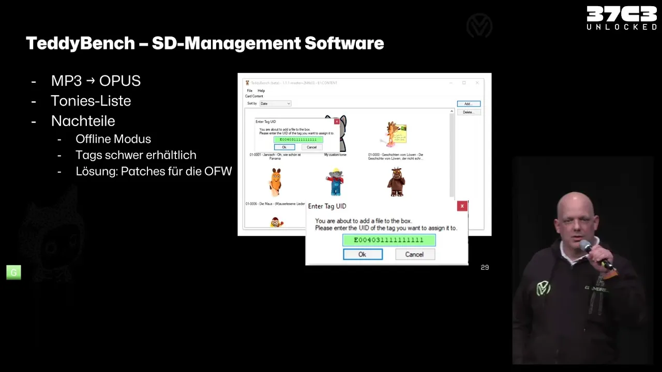
Task: Select the small owl tonie with glasses
Action: pos(277,222)
